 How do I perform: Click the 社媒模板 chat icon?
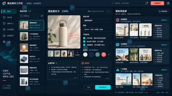(118, 45)
